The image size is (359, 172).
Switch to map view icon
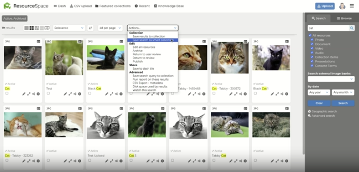click(x=47, y=28)
